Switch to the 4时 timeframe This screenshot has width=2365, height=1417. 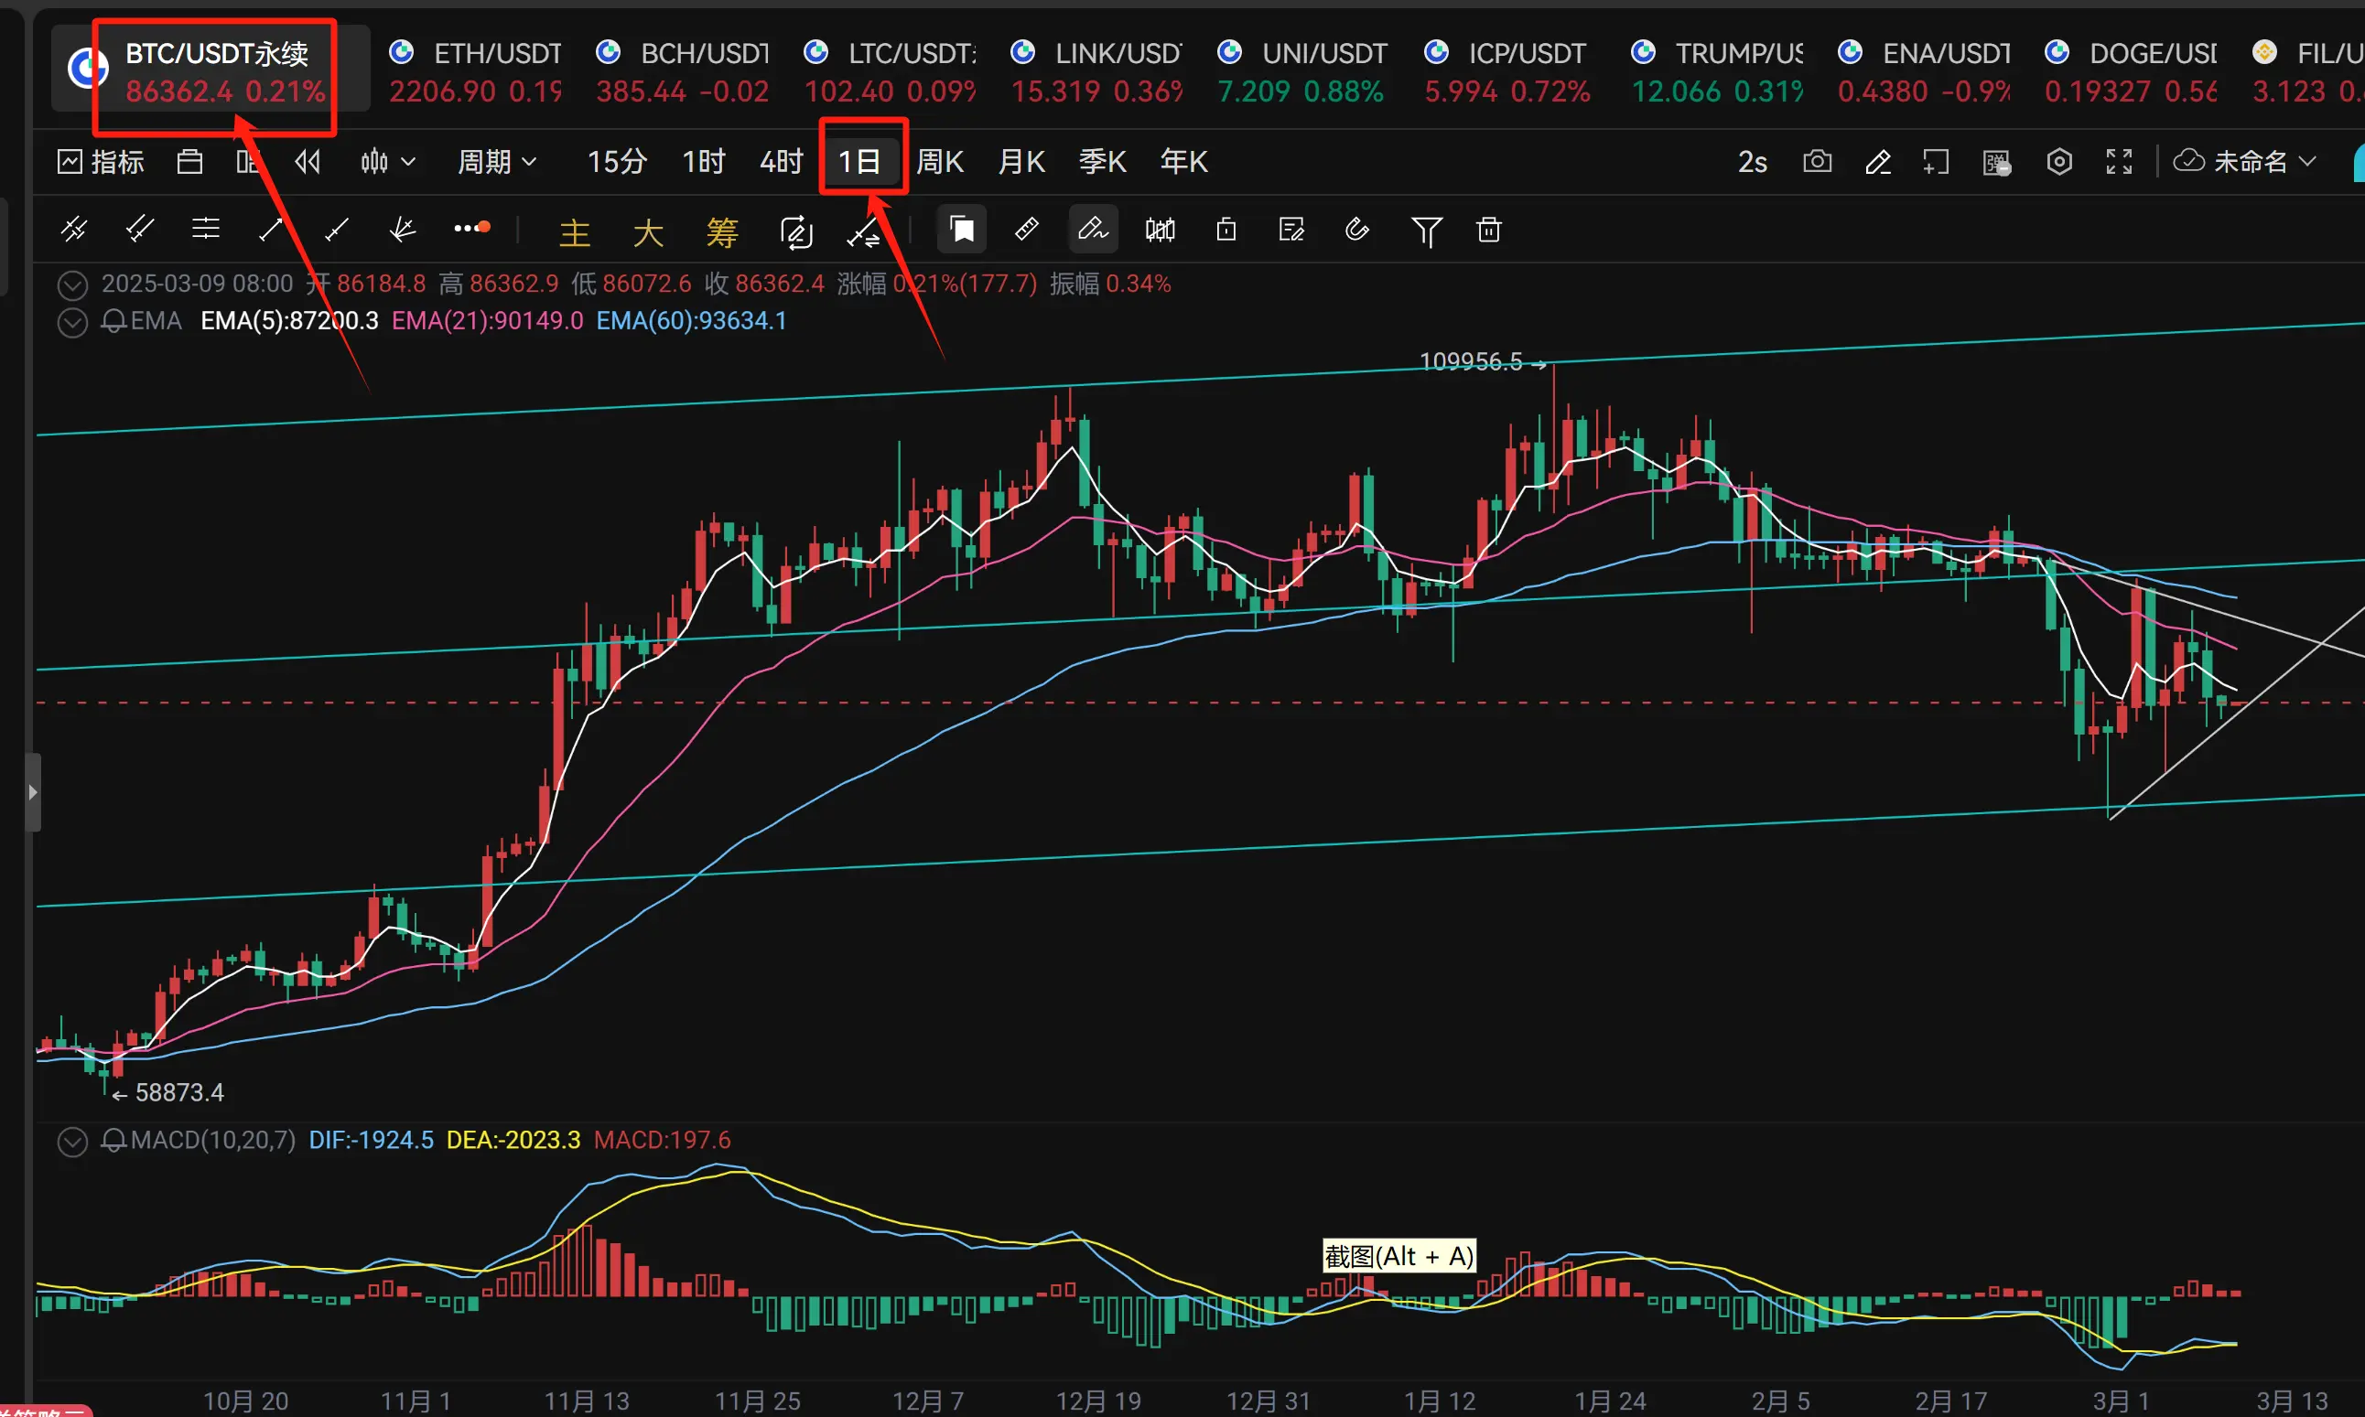coord(781,161)
